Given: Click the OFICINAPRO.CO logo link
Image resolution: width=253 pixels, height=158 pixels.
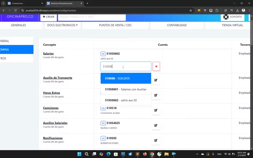Looking at the screenshot, I should click(x=20, y=17).
